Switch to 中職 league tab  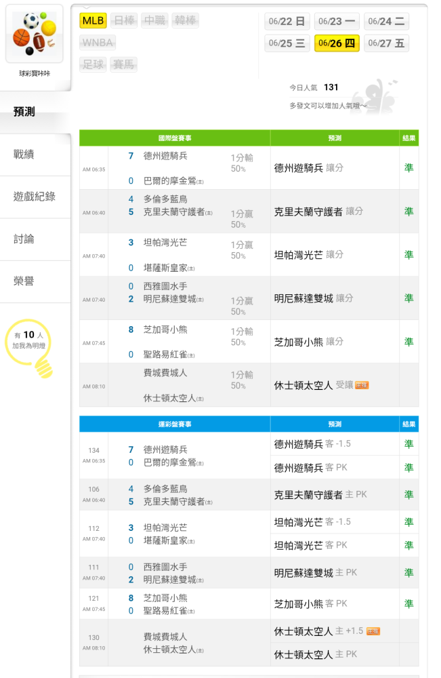click(x=154, y=20)
